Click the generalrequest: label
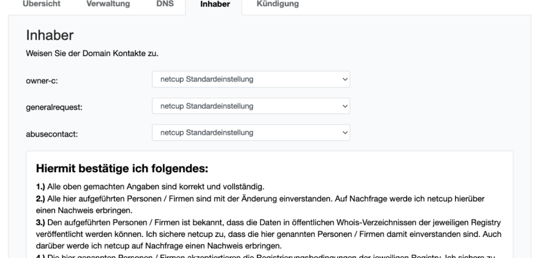The width and height of the screenshot is (538, 258). point(54,107)
